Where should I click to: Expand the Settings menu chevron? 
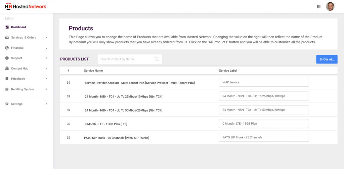click(46, 104)
